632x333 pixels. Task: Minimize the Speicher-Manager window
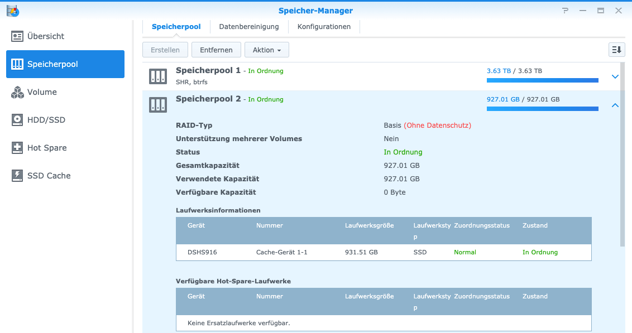pyautogui.click(x=583, y=11)
